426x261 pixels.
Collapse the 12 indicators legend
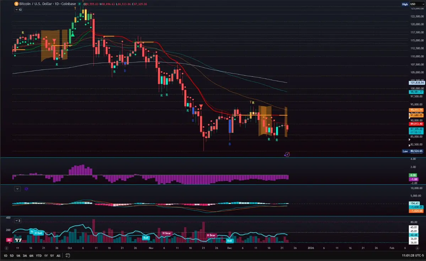point(18,10)
